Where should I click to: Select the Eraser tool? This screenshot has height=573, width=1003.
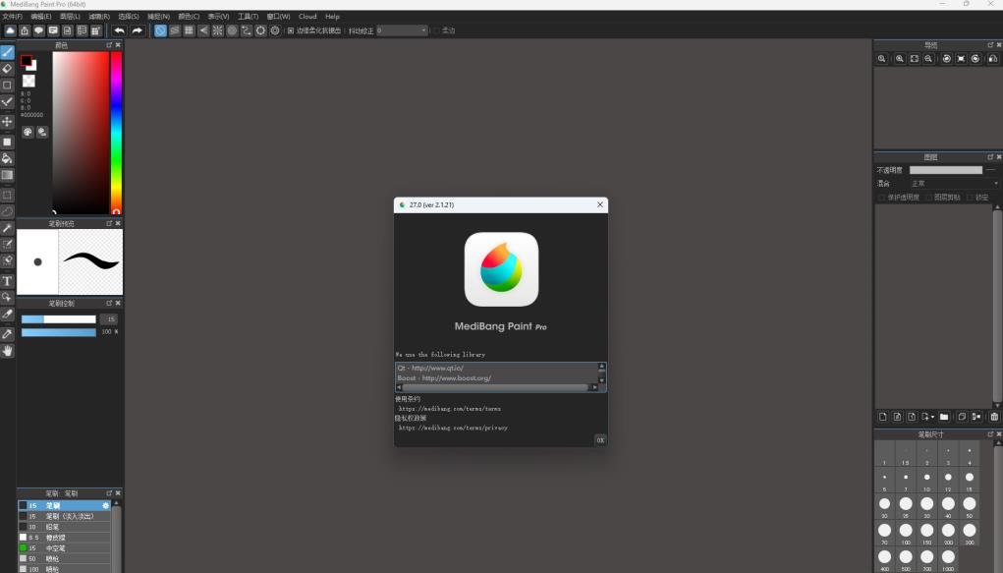click(7, 69)
